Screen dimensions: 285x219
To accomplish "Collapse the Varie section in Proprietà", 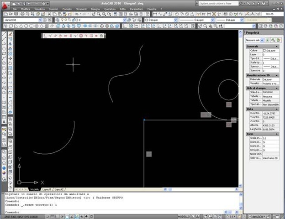I will (x=277, y=134).
